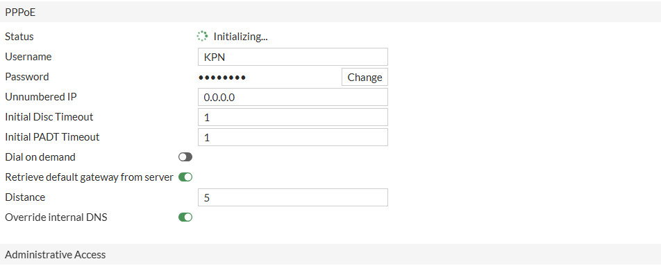Click the Dial on demand label
The image size is (661, 268).
[40, 157]
